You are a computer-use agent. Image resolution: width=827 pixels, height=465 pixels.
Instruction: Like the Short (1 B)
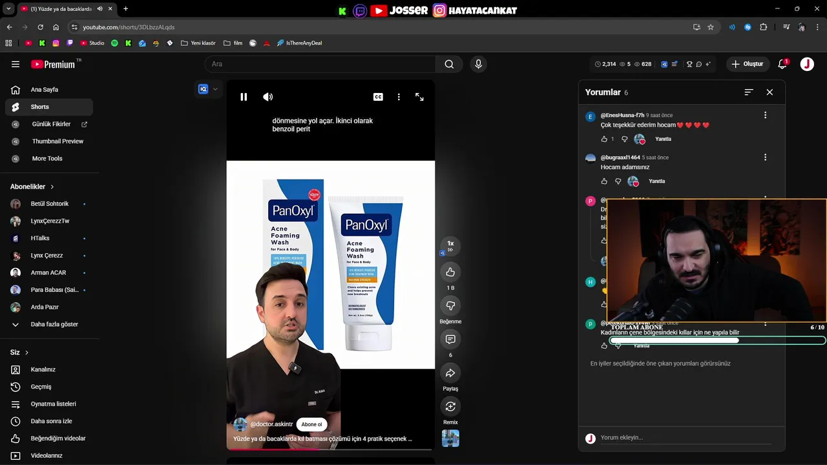450,272
